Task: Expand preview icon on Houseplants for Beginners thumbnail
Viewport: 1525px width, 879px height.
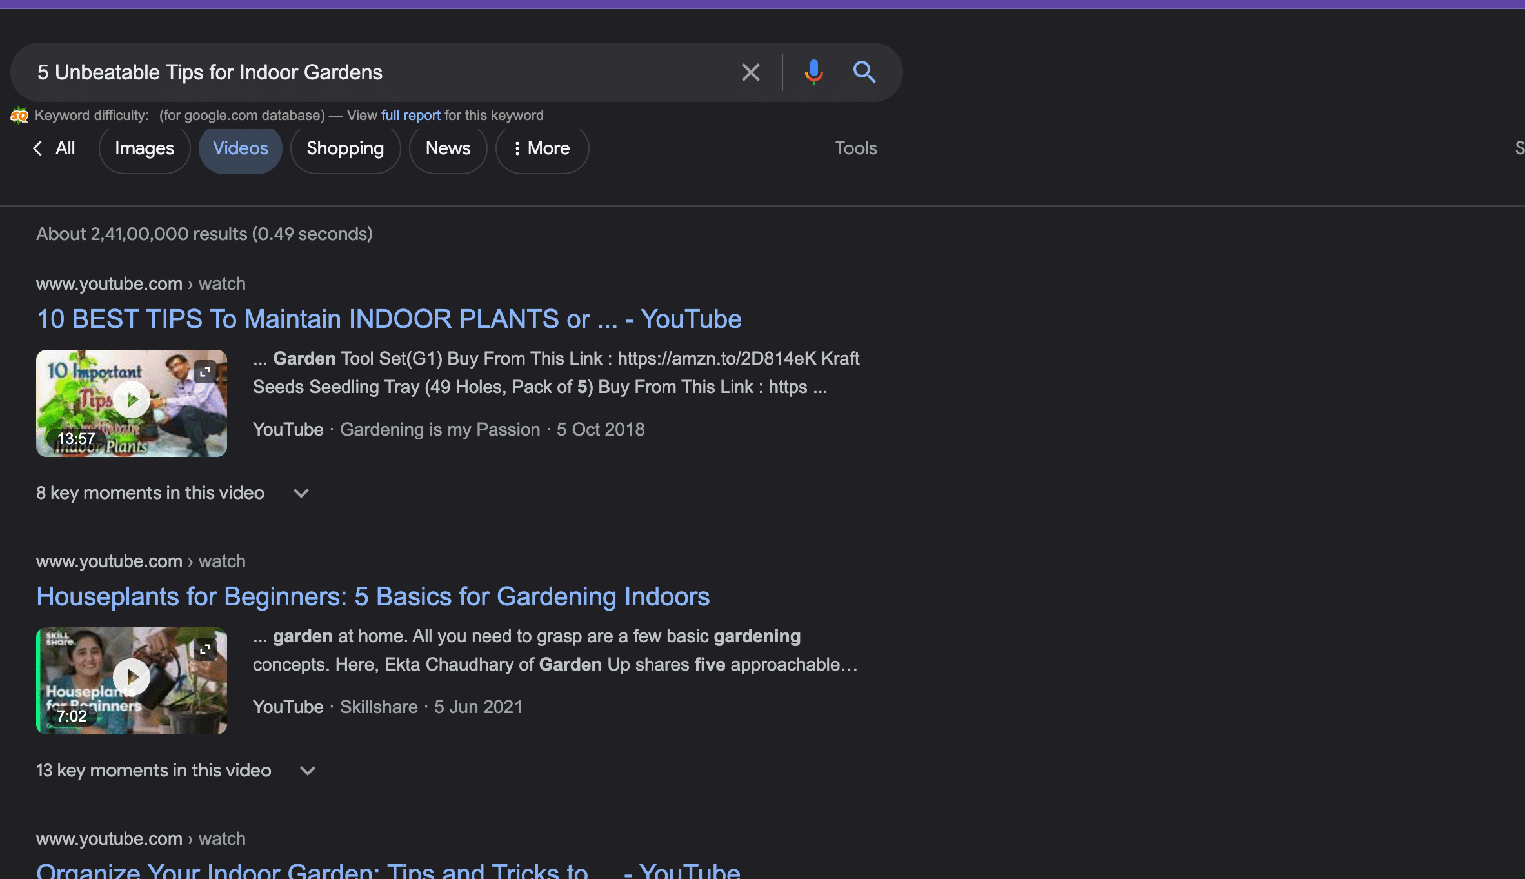Action: pos(205,649)
